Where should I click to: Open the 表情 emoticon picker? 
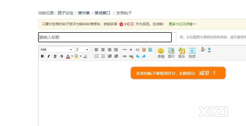click(161, 53)
